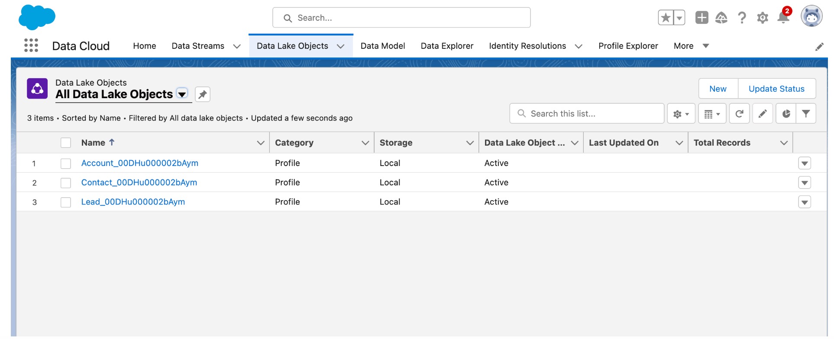Sort by Total Records header
Screen dimensions: 834x339
click(x=722, y=143)
